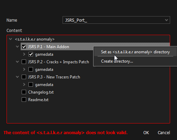Check JSRS P.2 - Cracks + Impacts Patch box
Screen dimensions: 177x140
coord(24,62)
